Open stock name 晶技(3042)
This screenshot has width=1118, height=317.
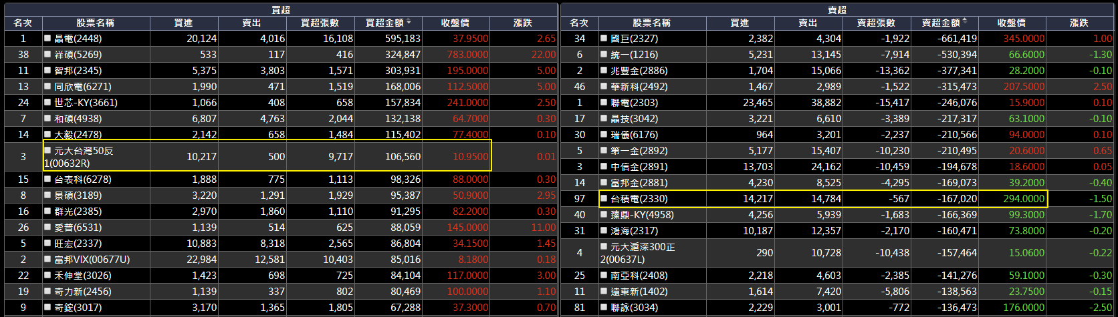click(x=634, y=119)
